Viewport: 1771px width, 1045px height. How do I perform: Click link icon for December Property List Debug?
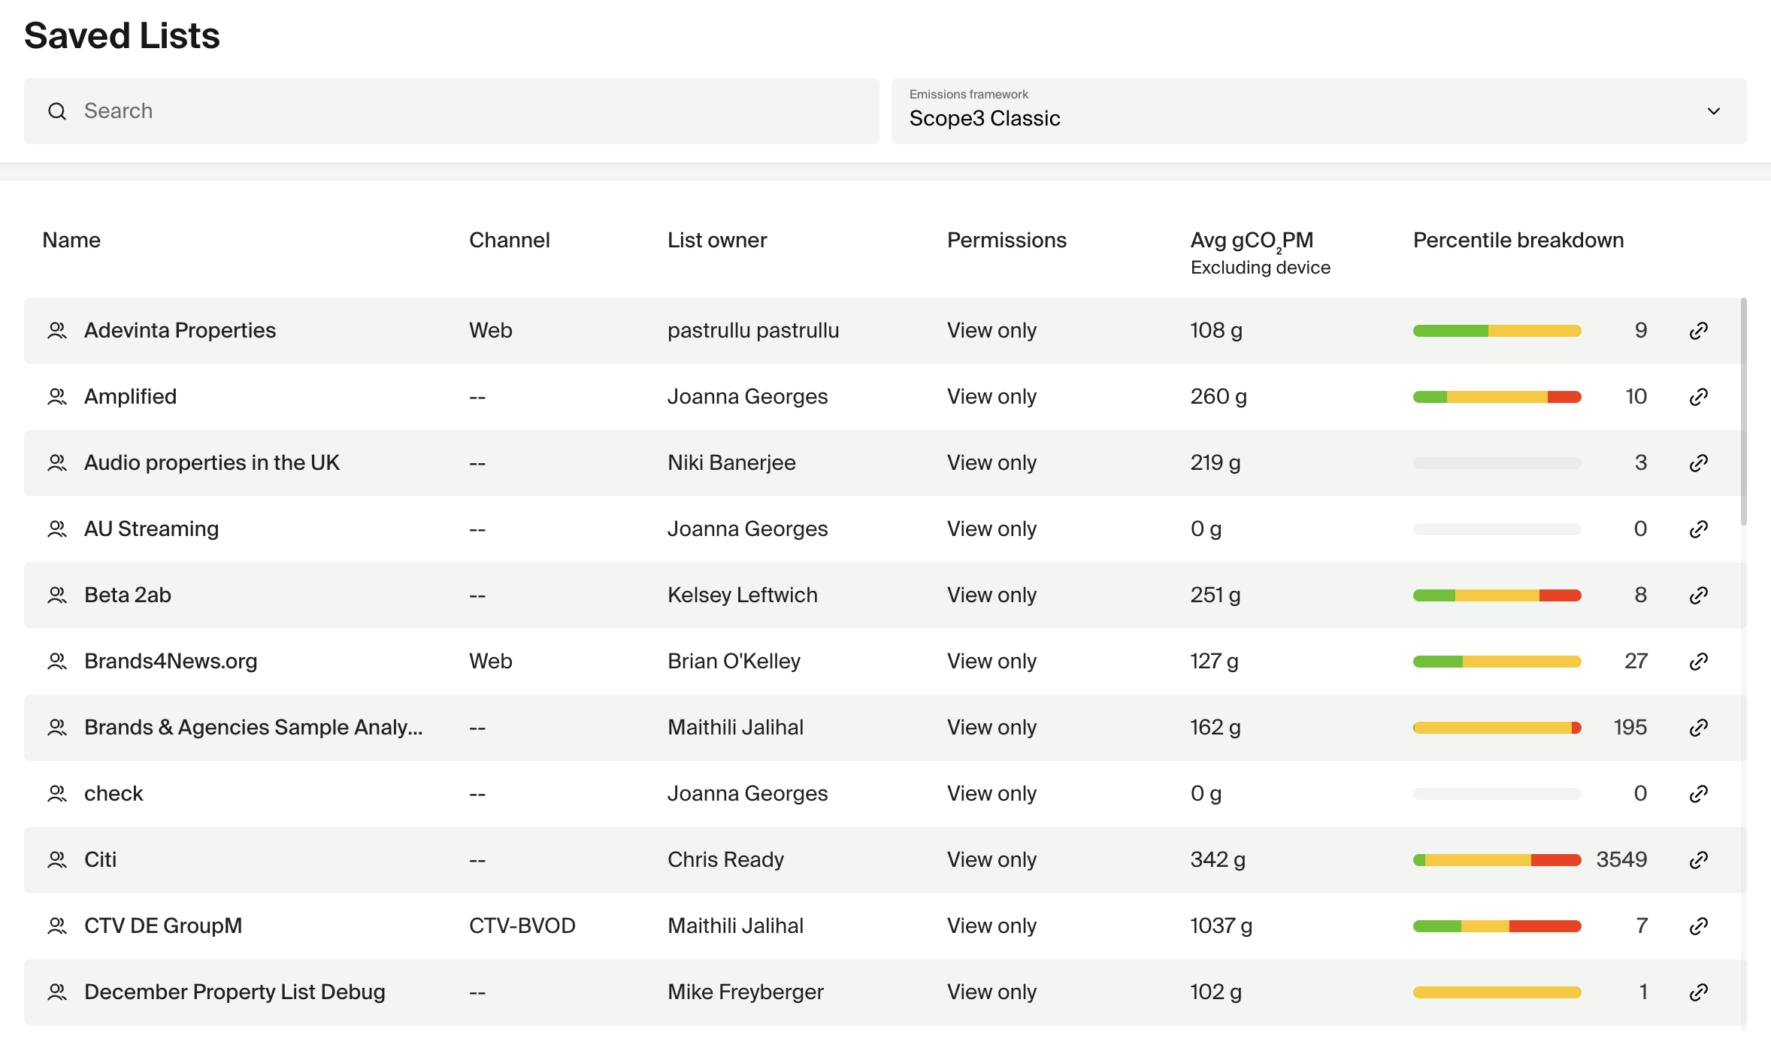click(1698, 992)
